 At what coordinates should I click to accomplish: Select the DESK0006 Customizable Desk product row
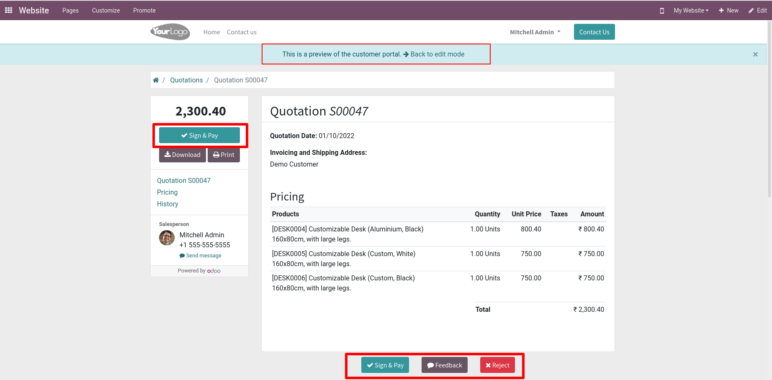coord(438,283)
